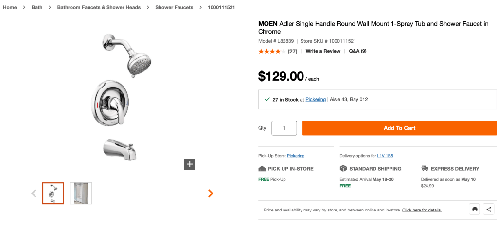Open Write a Review link
The image size is (497, 229).
[x=323, y=51]
